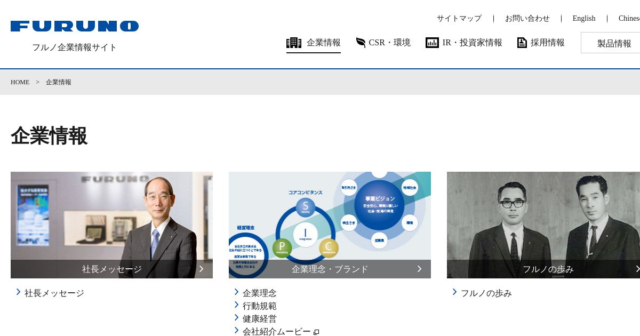Click the chart icon beside IR・投資家情報
640x336 pixels.
pos(432,43)
